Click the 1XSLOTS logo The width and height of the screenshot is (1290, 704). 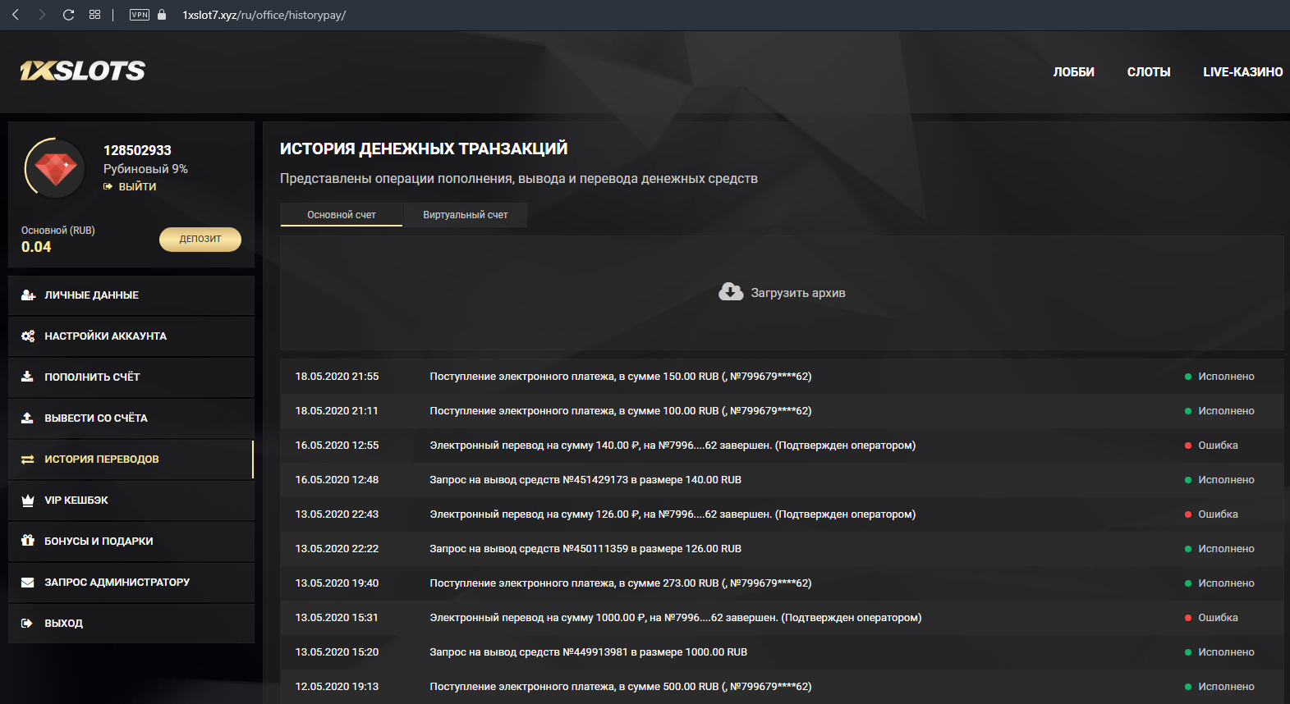82,71
